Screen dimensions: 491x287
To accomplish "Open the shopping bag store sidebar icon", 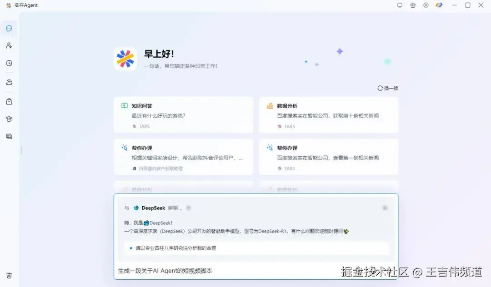I will (9, 102).
